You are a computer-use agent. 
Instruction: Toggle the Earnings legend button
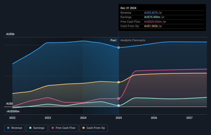click(x=37, y=128)
